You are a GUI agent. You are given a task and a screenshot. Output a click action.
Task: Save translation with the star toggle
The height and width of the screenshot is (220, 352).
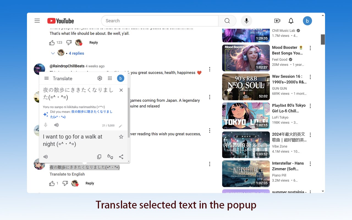click(121, 137)
